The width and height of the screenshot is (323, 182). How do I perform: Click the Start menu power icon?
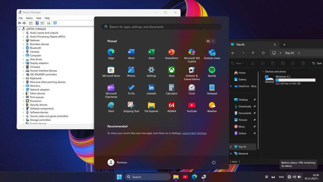point(214,162)
